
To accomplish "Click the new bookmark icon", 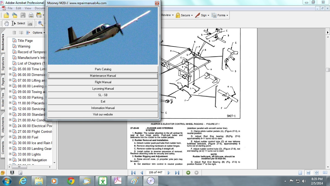I will [21, 33].
